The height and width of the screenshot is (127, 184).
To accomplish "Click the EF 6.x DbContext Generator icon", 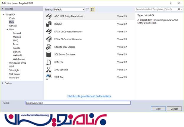I will pyautogui.click(x=49, y=39).
